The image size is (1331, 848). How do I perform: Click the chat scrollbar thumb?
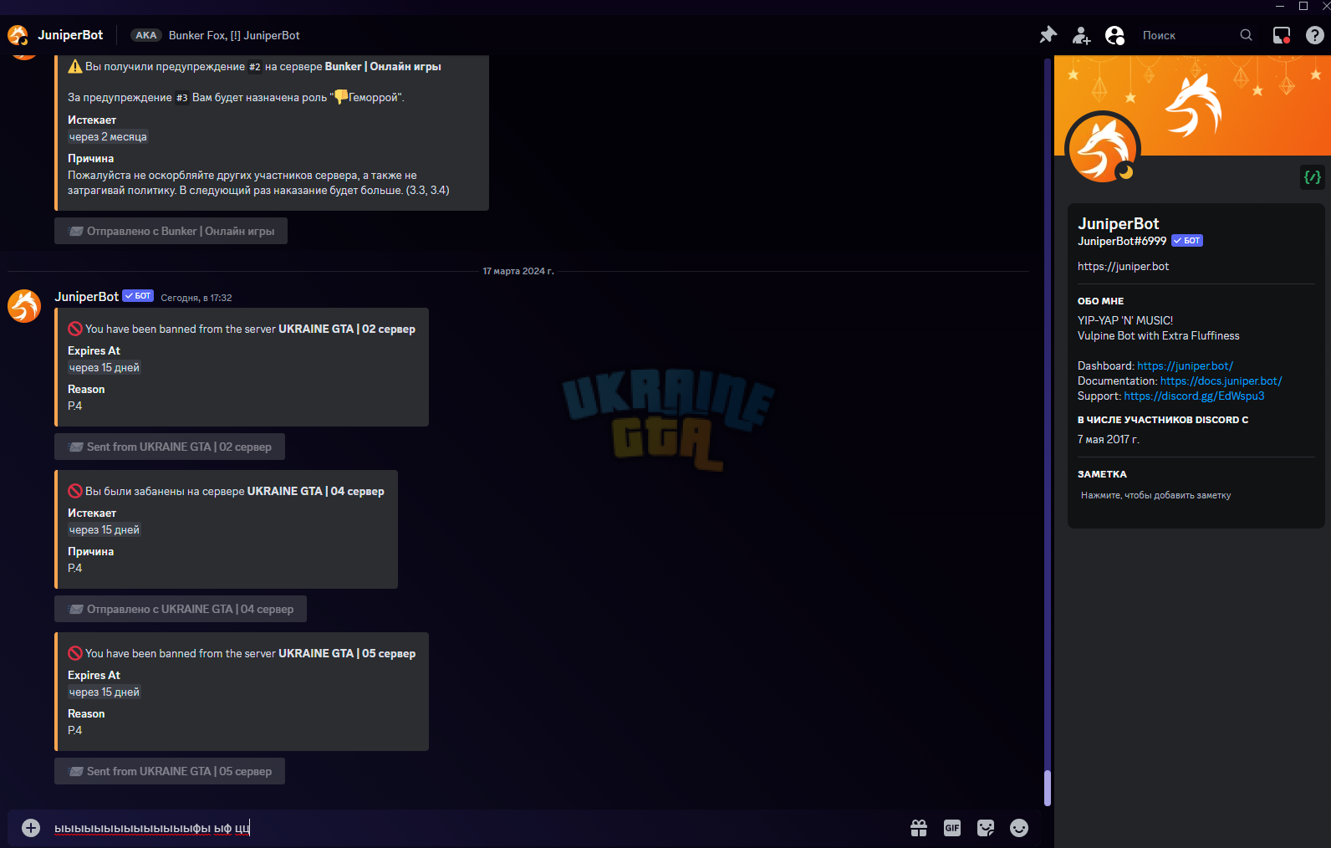tap(1047, 788)
